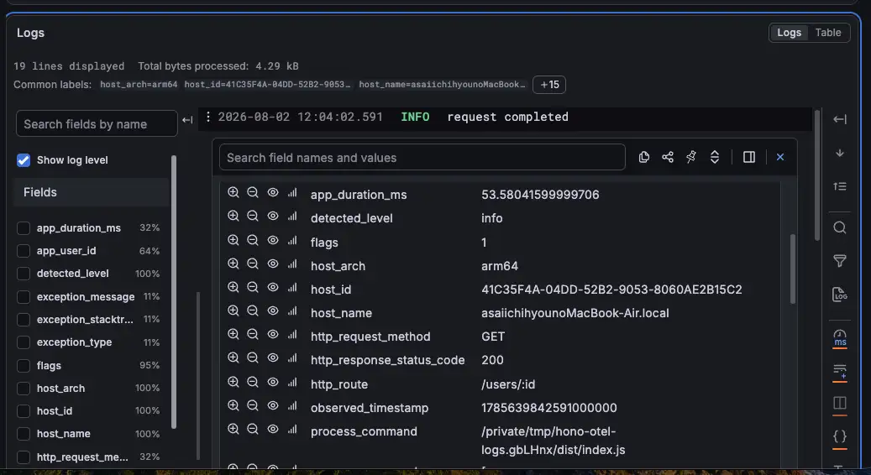Check the detected_level field checkbox
Image resolution: width=871 pixels, height=475 pixels.
[x=24, y=274]
